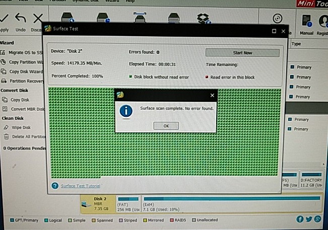
Task: Click the Apply checkmark icon
Action: pyautogui.click(x=5, y=18)
